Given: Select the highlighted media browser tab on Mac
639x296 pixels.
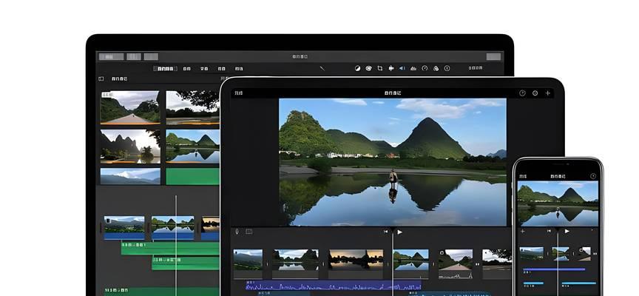Looking at the screenshot, I should [x=165, y=69].
